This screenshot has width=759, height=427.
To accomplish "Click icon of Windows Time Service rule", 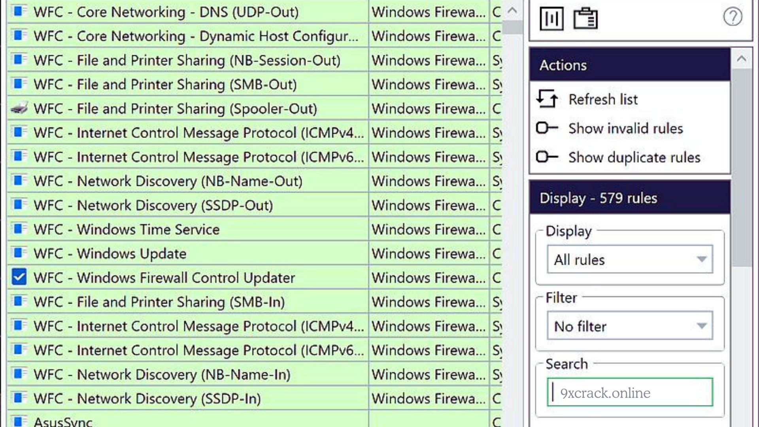I will (19, 229).
